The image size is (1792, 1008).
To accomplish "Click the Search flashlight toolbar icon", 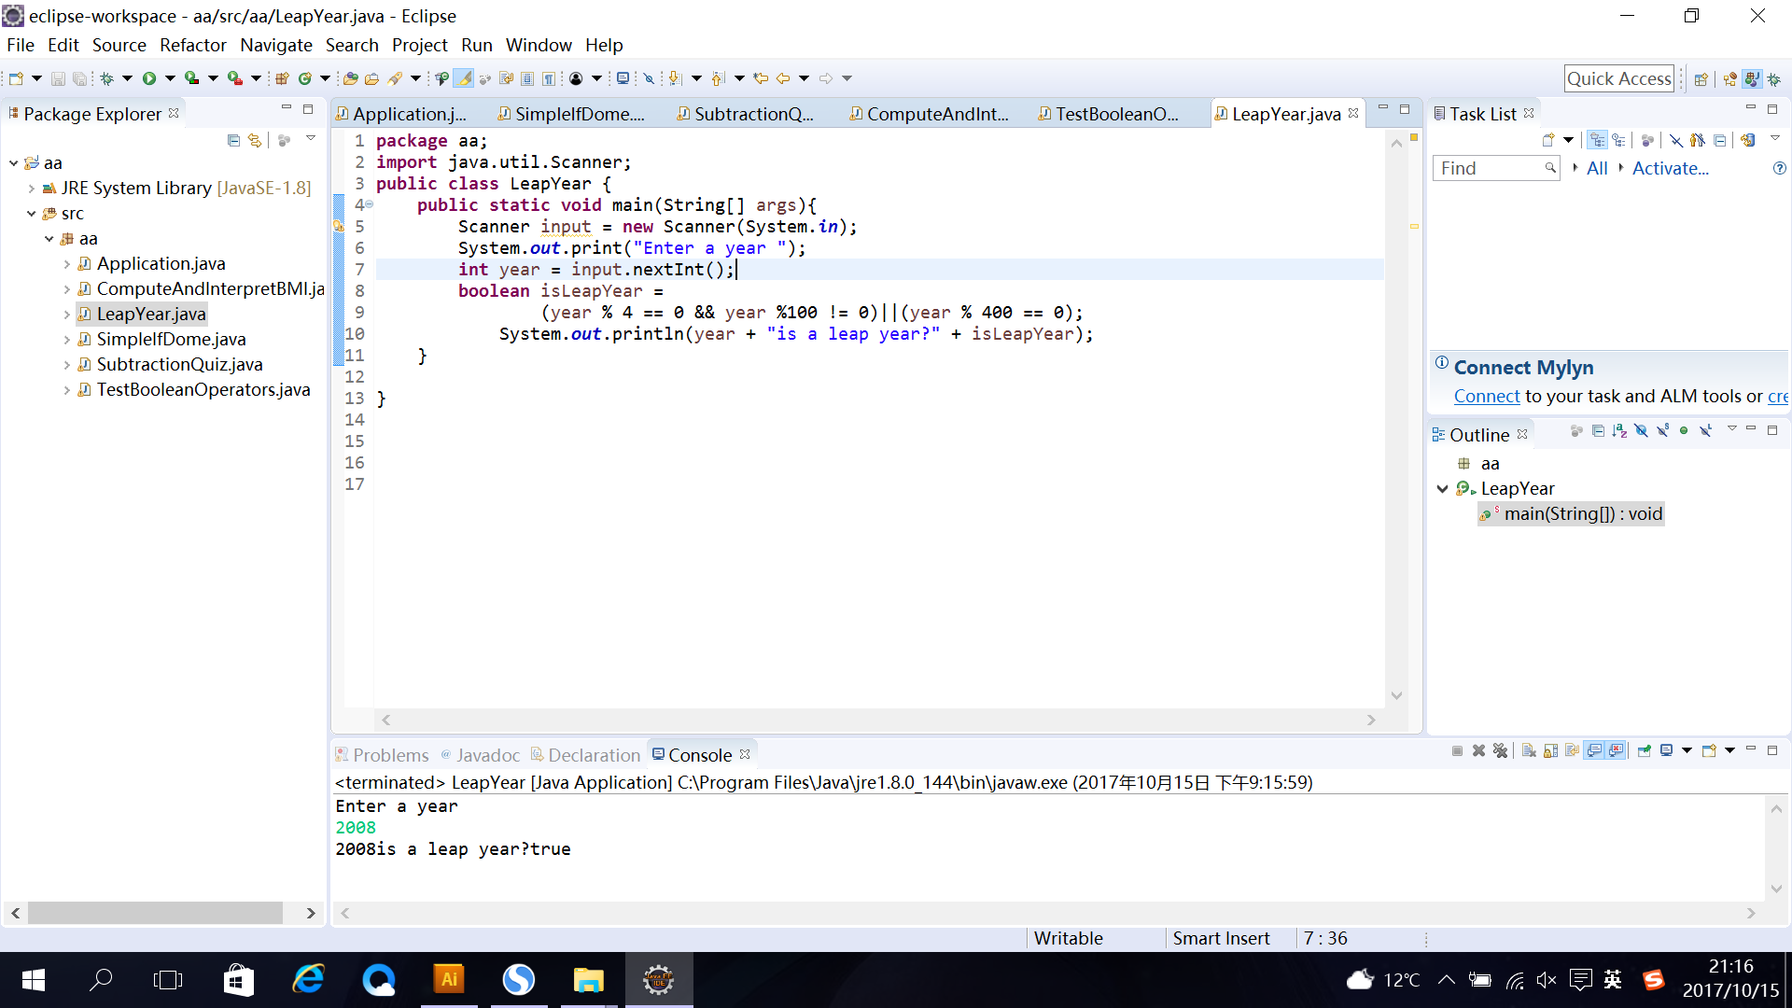I will [x=396, y=78].
